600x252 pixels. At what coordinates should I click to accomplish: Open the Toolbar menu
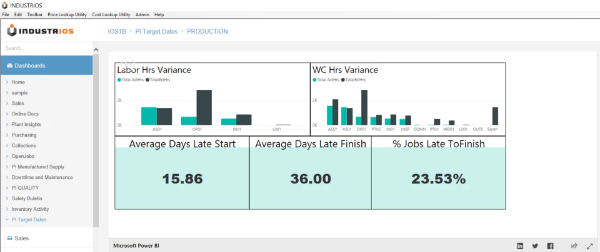click(35, 14)
